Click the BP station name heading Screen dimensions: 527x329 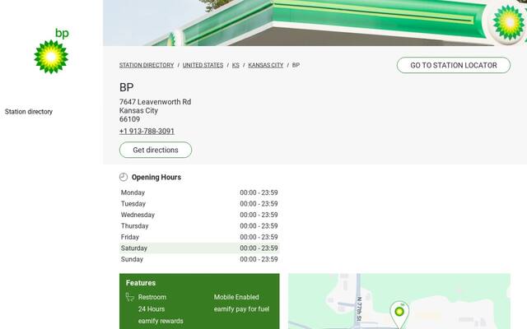point(126,87)
